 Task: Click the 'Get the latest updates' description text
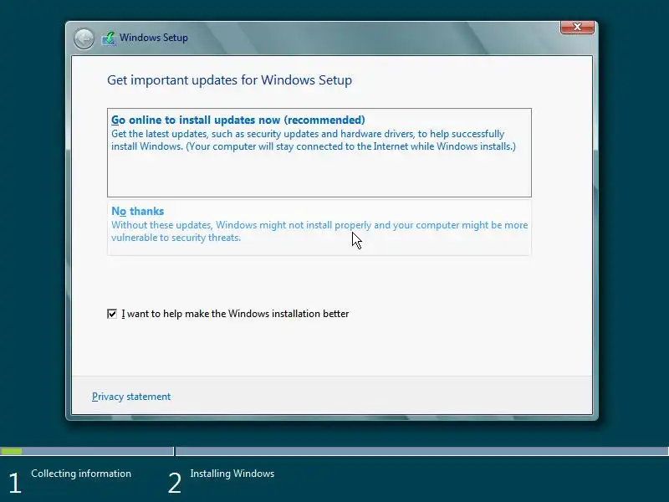coord(314,140)
